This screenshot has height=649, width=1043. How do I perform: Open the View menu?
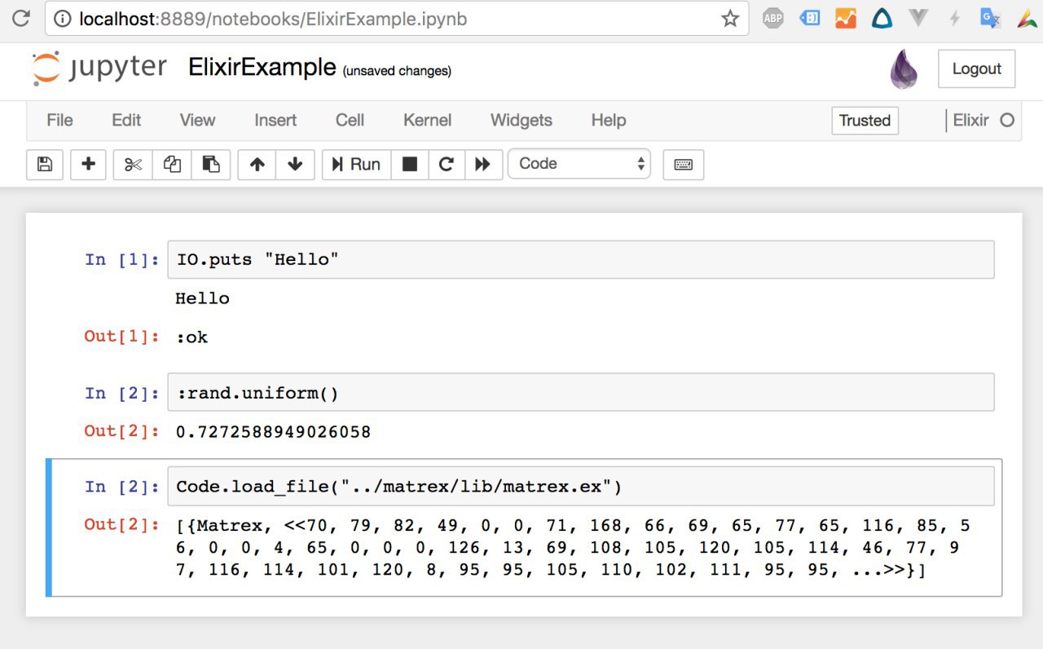[x=197, y=120]
